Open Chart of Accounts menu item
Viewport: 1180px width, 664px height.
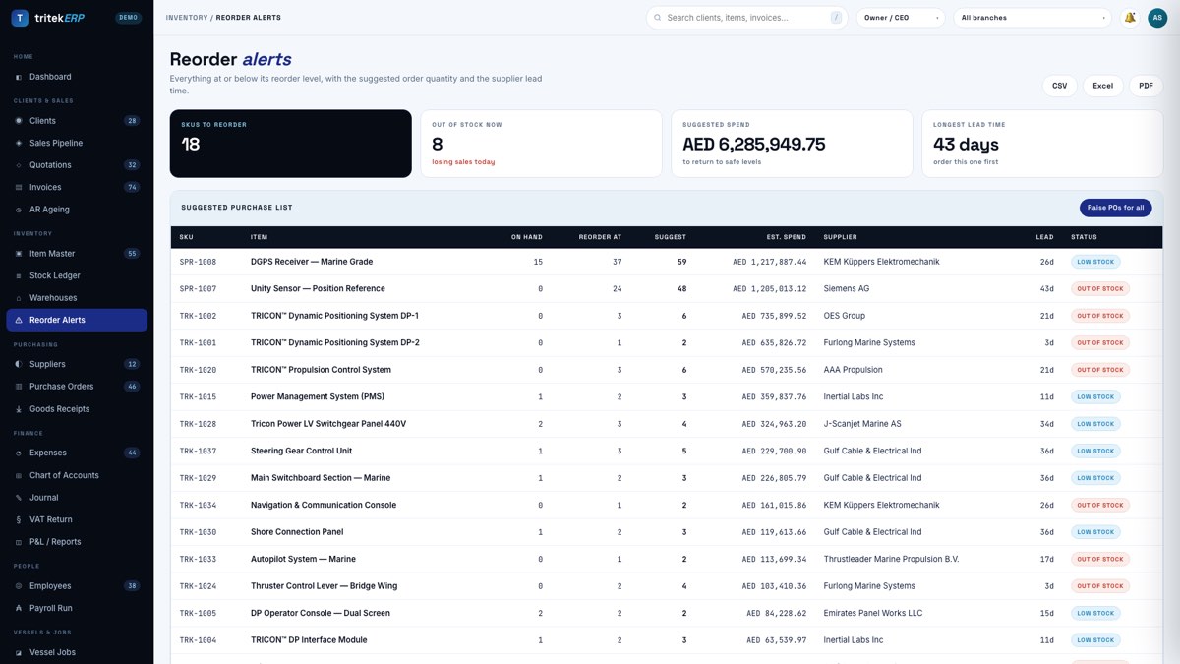point(77,475)
